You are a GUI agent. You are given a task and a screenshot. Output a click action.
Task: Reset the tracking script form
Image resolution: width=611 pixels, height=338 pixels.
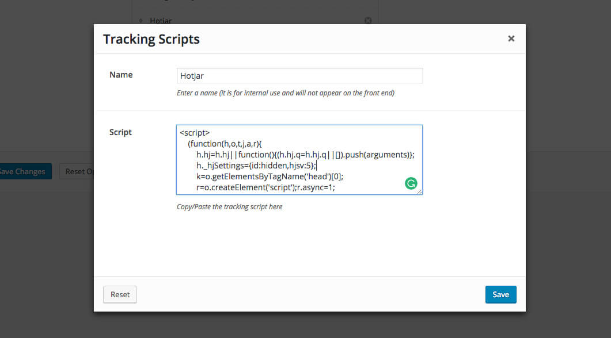[x=120, y=294]
